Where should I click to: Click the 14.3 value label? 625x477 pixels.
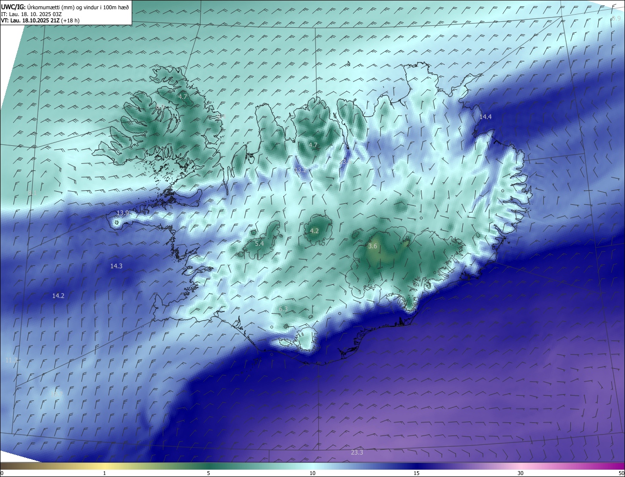[116, 266]
